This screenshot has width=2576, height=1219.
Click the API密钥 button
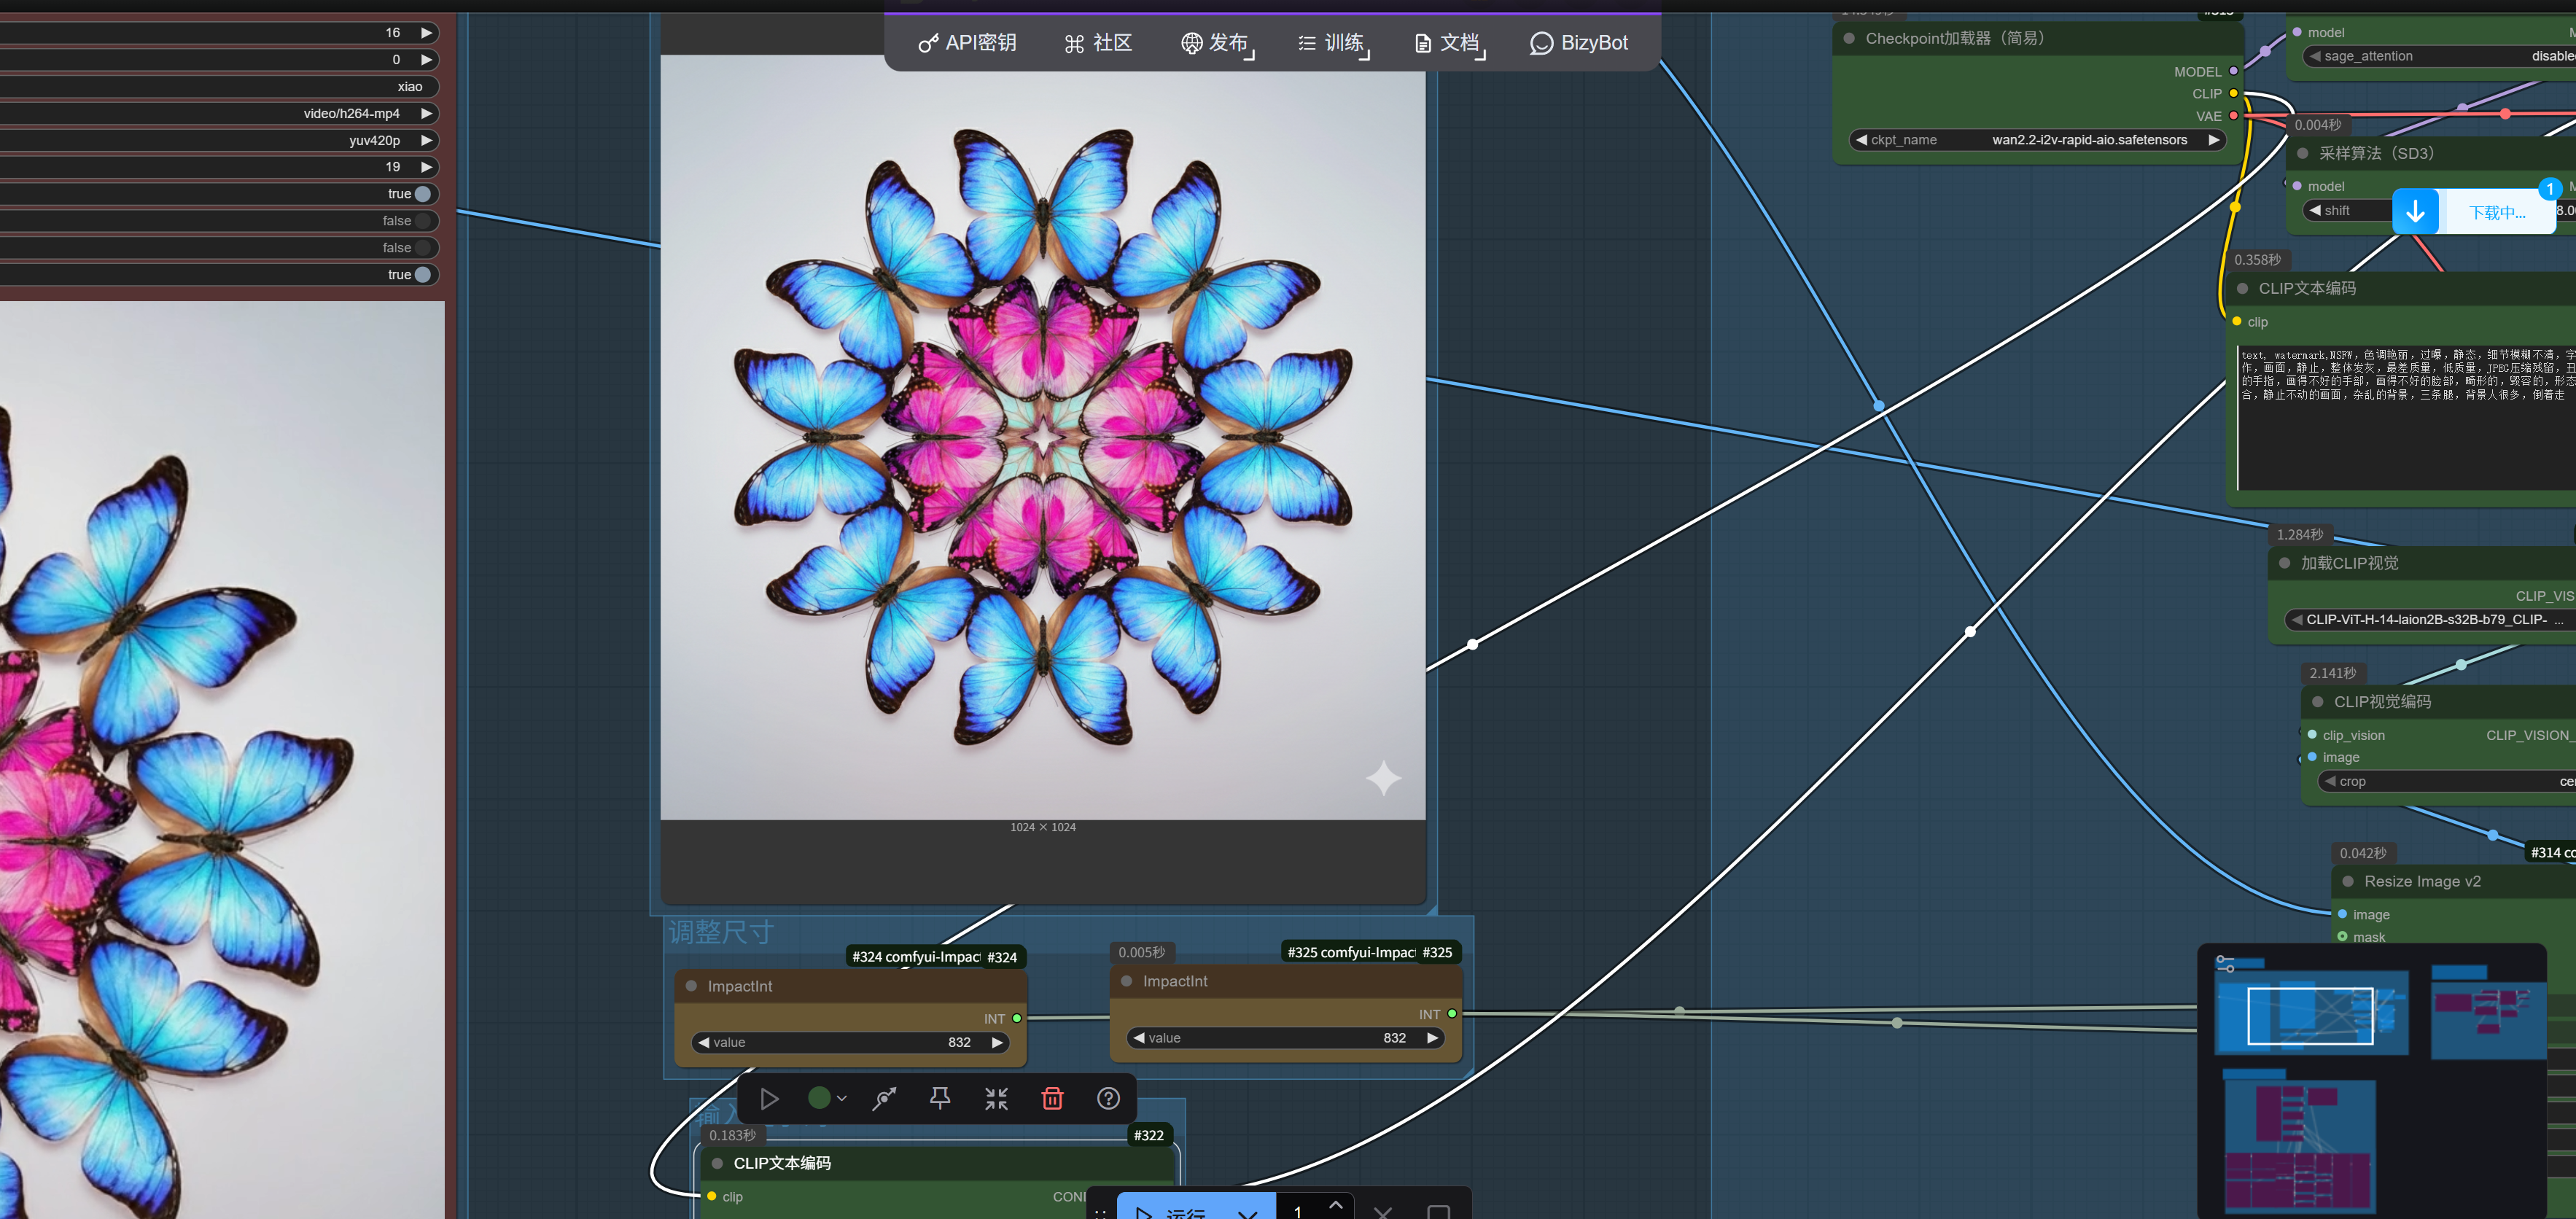coord(967,43)
